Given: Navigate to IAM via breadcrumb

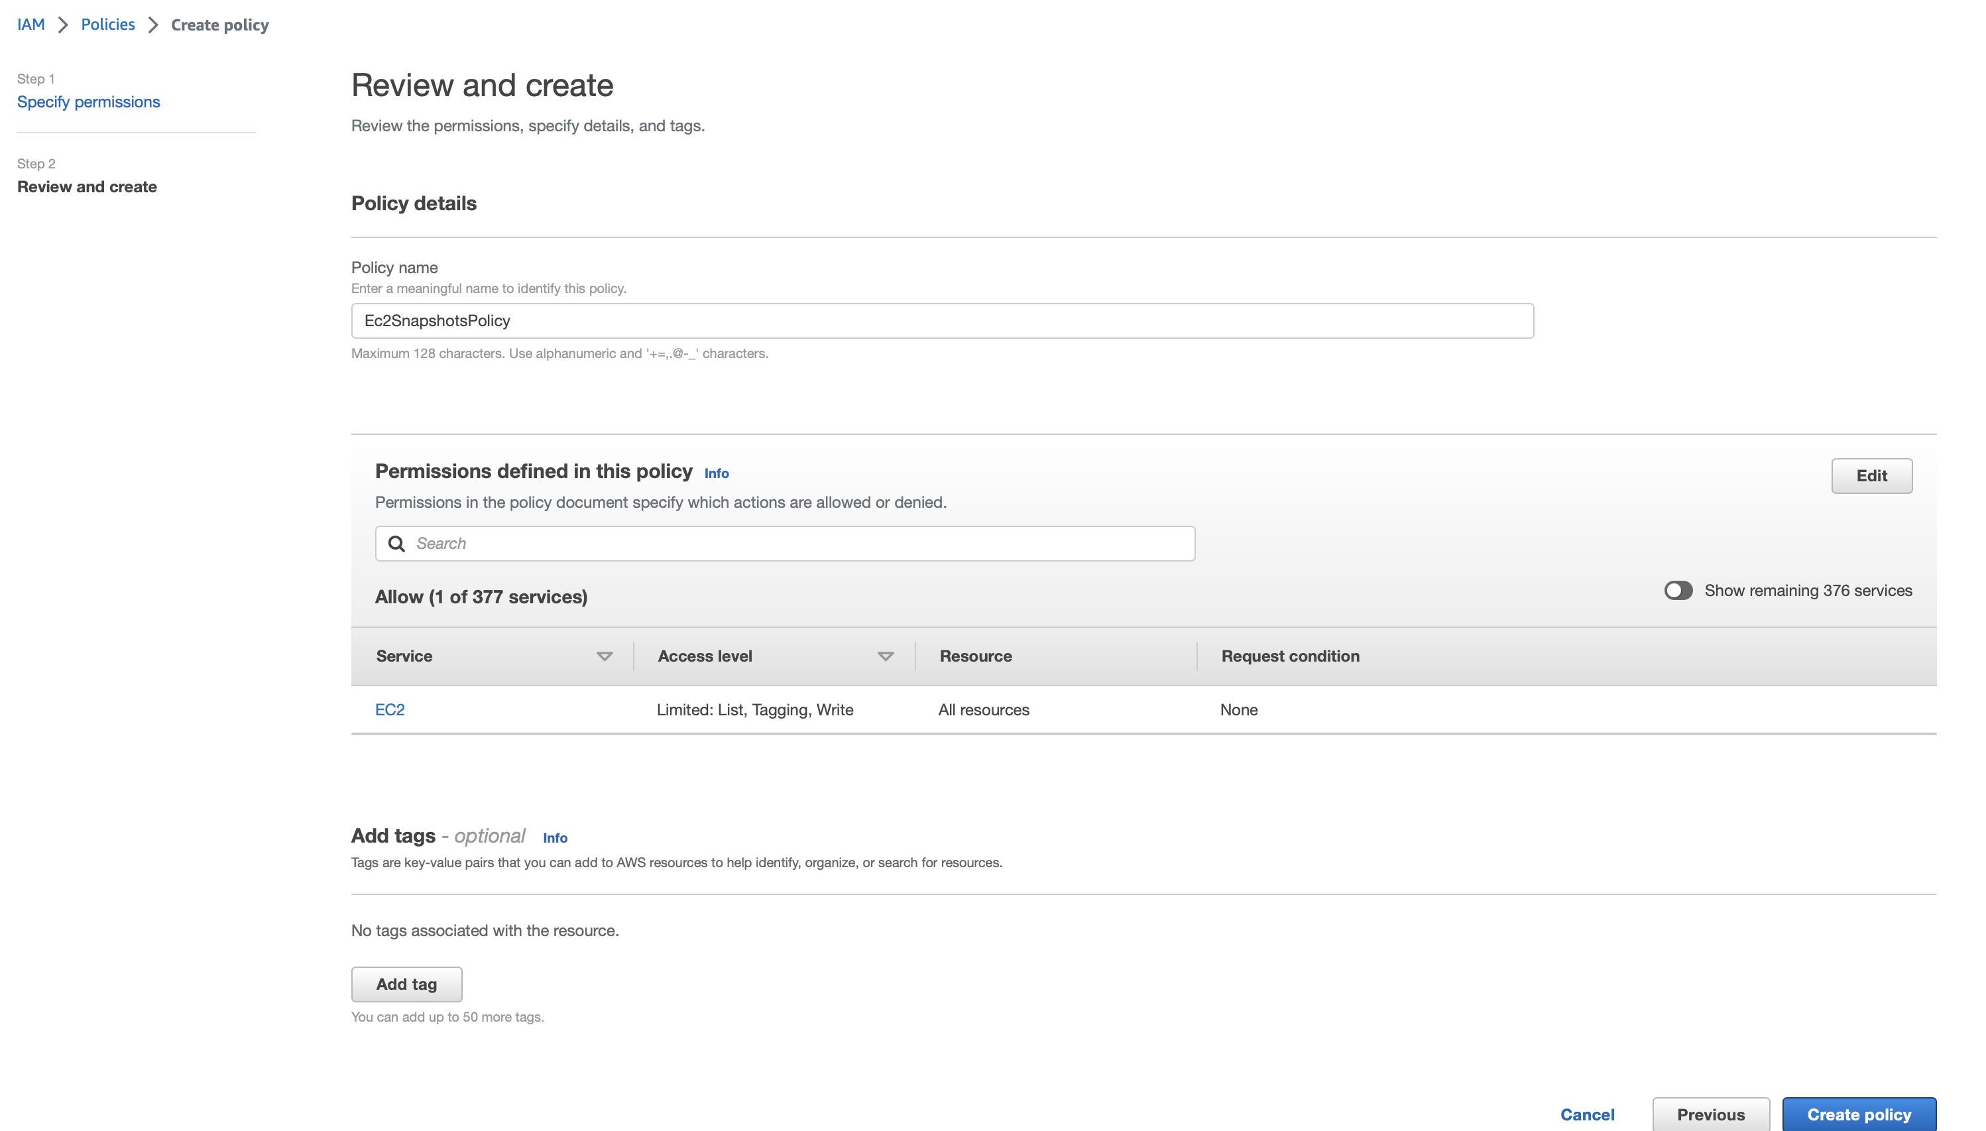Looking at the screenshot, I should tap(30, 24).
